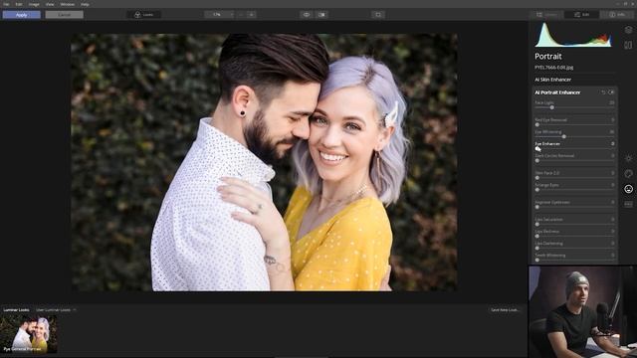
Task: Adjust the Eye Enhancer slider
Action: tap(574, 148)
